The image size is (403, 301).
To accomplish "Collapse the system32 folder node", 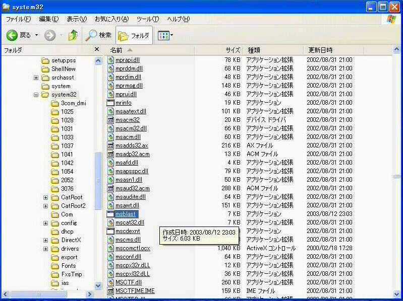I will click(x=36, y=95).
